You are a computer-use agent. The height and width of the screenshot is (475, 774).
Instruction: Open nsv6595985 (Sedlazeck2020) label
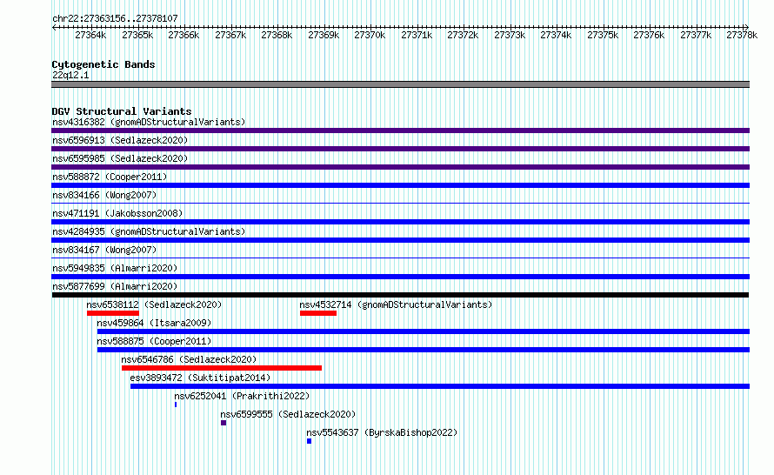click(120, 158)
